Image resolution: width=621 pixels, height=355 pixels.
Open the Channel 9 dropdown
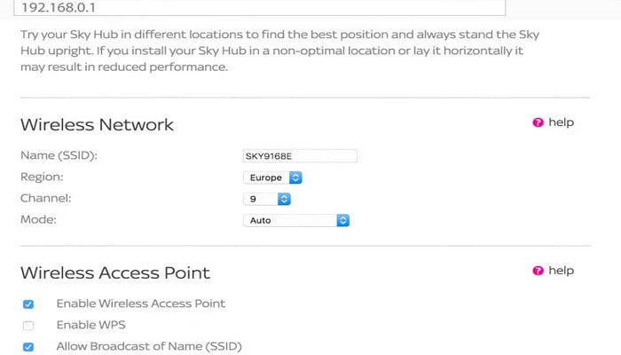click(266, 199)
